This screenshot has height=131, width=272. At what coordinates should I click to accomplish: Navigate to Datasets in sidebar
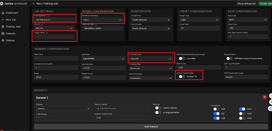click(11, 33)
